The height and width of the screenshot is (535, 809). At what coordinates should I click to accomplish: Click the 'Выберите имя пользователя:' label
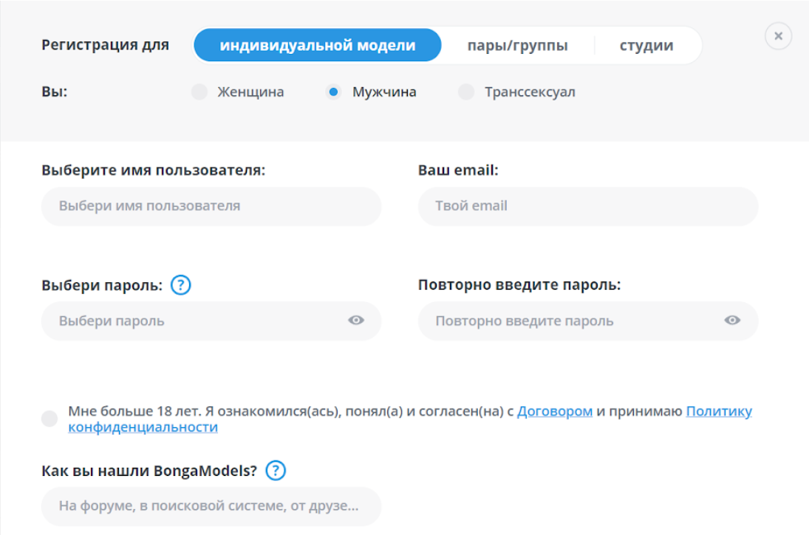(153, 170)
